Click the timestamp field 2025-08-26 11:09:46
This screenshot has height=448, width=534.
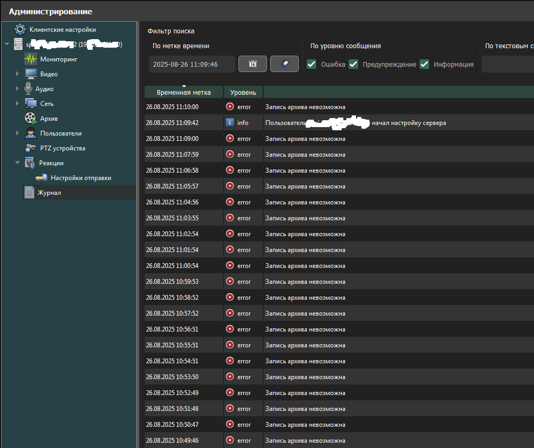192,64
